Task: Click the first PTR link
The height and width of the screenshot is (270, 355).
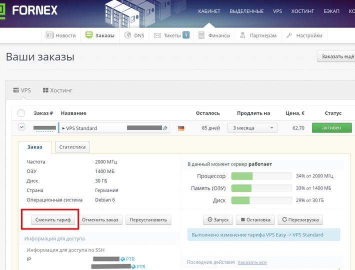Action: pyautogui.click(x=130, y=259)
